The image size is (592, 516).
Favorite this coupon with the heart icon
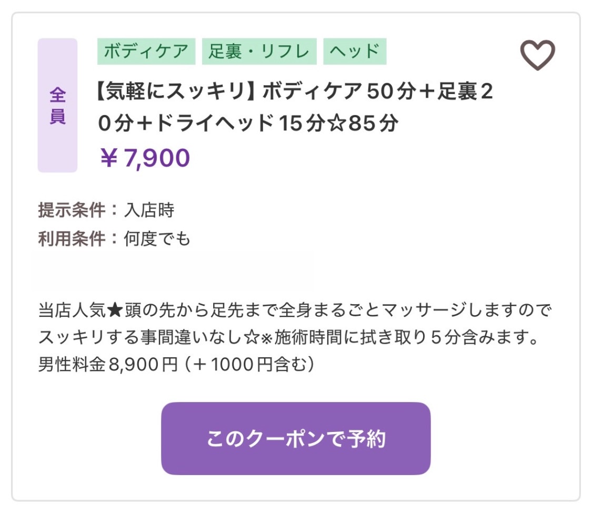point(538,55)
